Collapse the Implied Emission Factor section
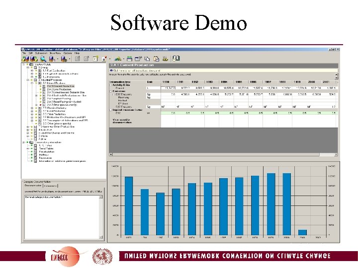This screenshot has height=268, width=358. pos(111,110)
